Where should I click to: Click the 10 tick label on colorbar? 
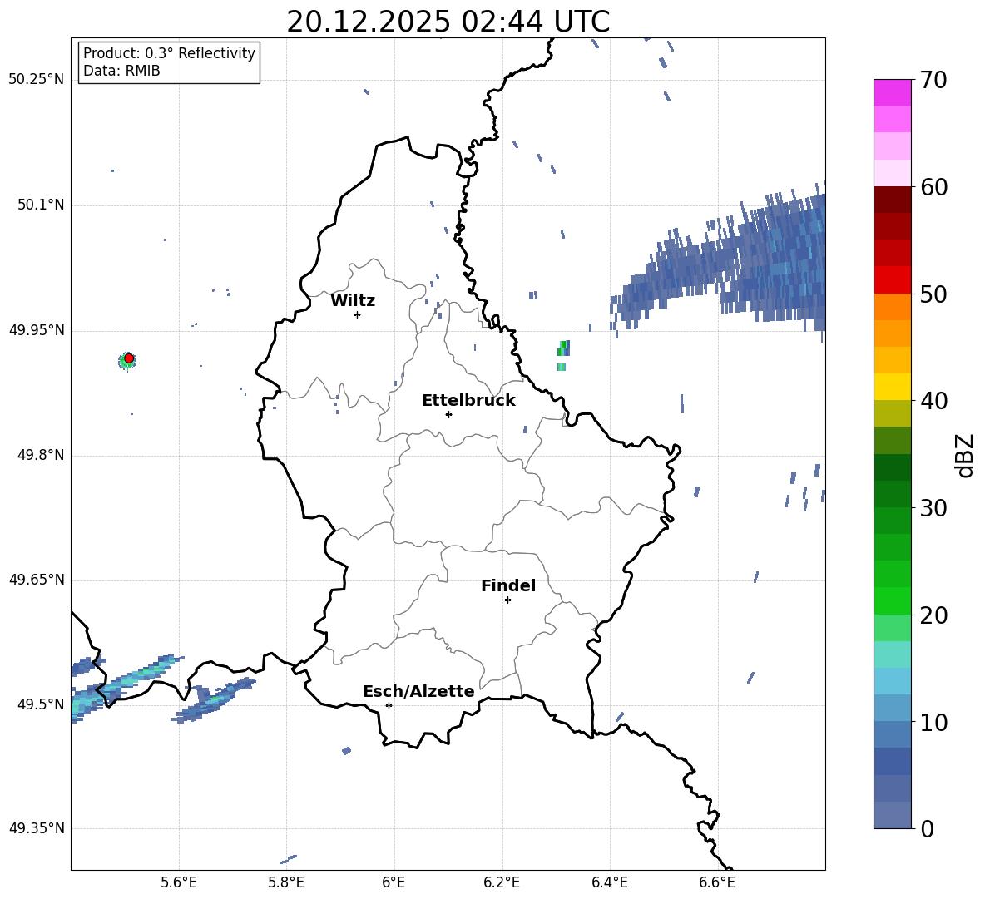933,722
